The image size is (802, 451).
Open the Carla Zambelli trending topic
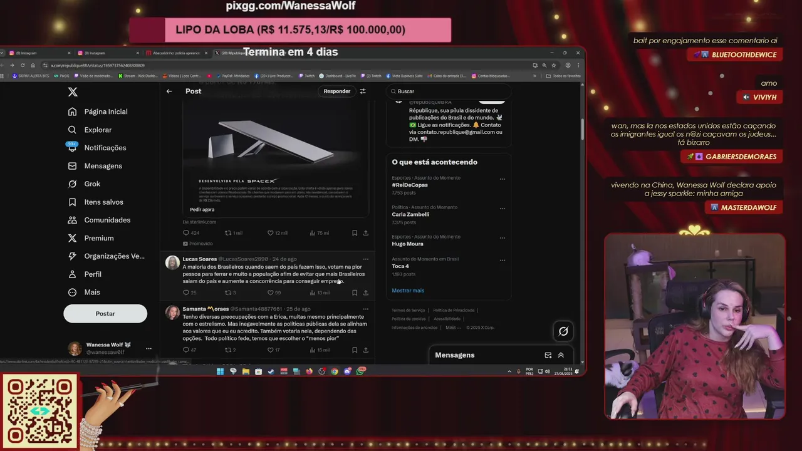[x=410, y=215]
